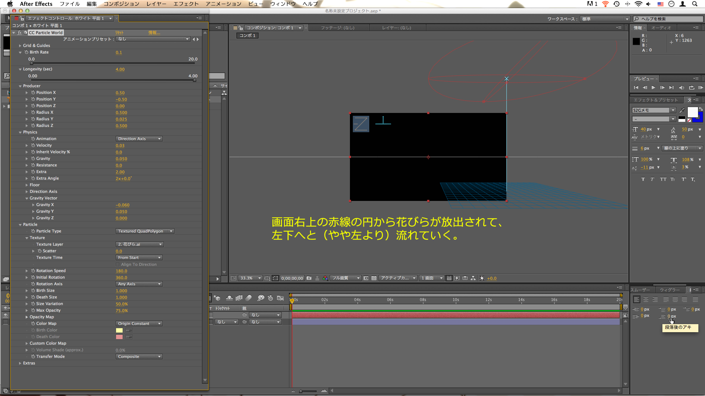Click the Birth Color swatch

click(119, 330)
